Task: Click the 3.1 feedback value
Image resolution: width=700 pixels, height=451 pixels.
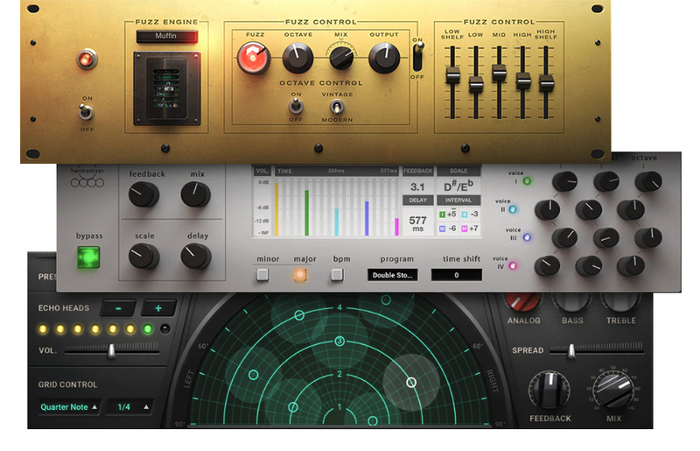Action: [x=417, y=187]
